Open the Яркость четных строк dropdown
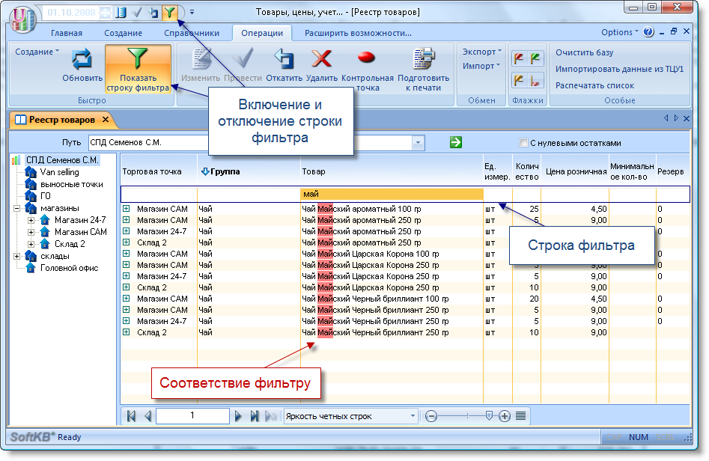This screenshot has width=709, height=461. pos(413,416)
